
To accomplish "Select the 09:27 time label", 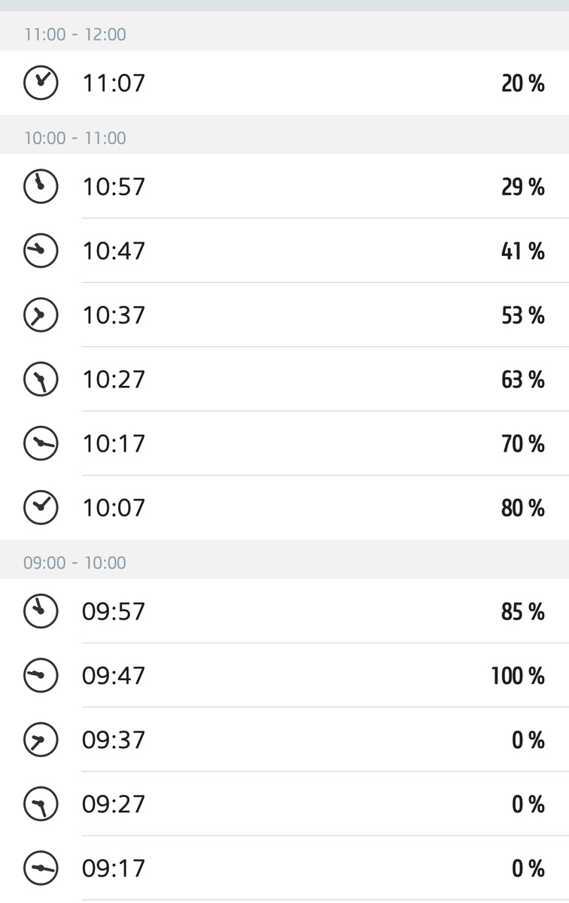I will [x=114, y=804].
